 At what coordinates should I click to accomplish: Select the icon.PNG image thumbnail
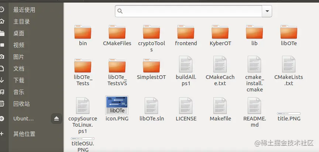(117, 105)
